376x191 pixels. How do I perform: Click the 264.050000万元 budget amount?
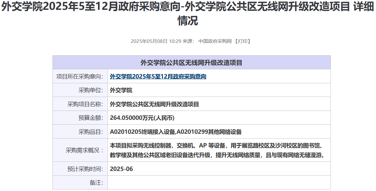[142, 118]
